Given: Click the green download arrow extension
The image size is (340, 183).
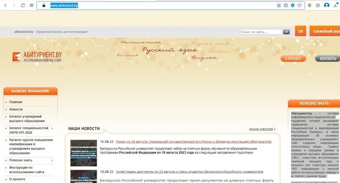Looking at the screenshot, I should (x=310, y=5).
